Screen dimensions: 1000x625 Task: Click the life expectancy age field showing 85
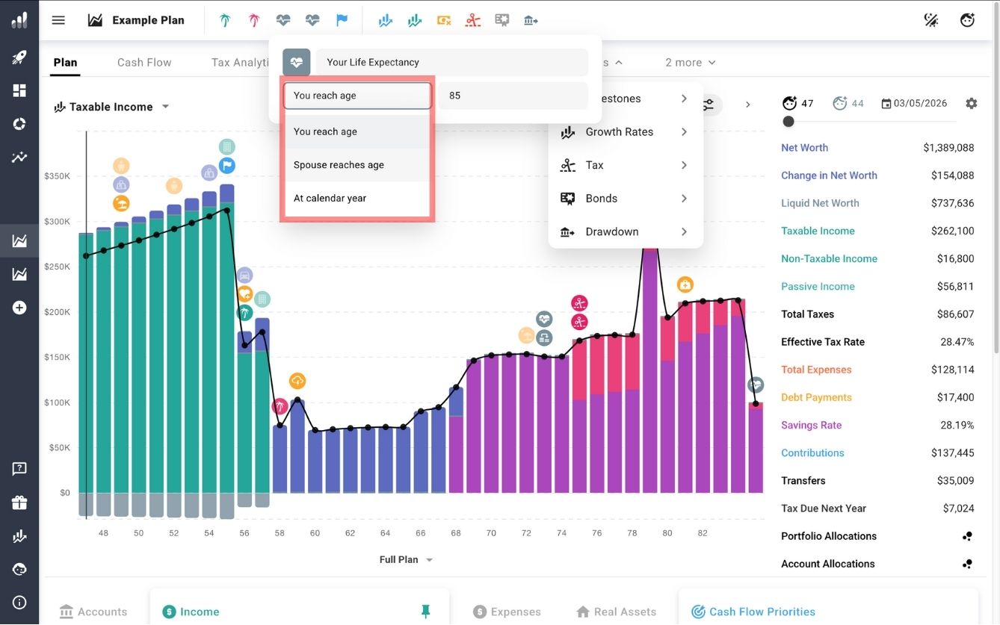click(x=513, y=96)
